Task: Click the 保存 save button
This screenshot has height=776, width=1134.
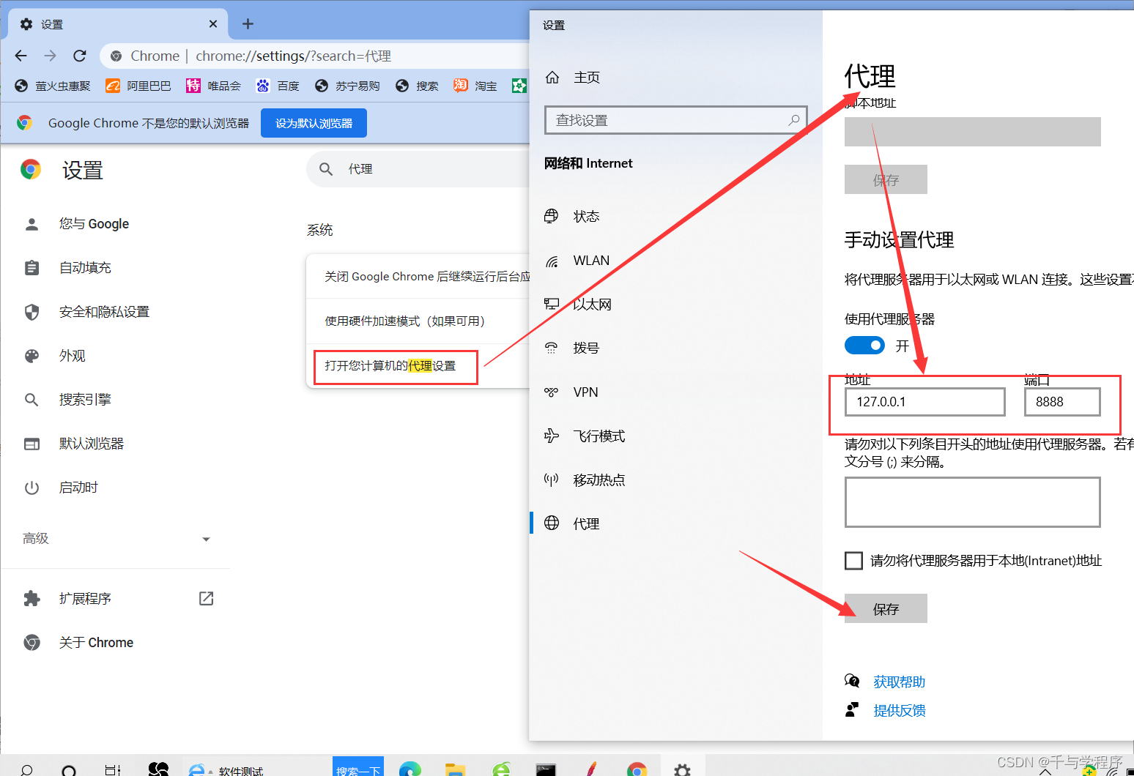Action: coord(885,608)
